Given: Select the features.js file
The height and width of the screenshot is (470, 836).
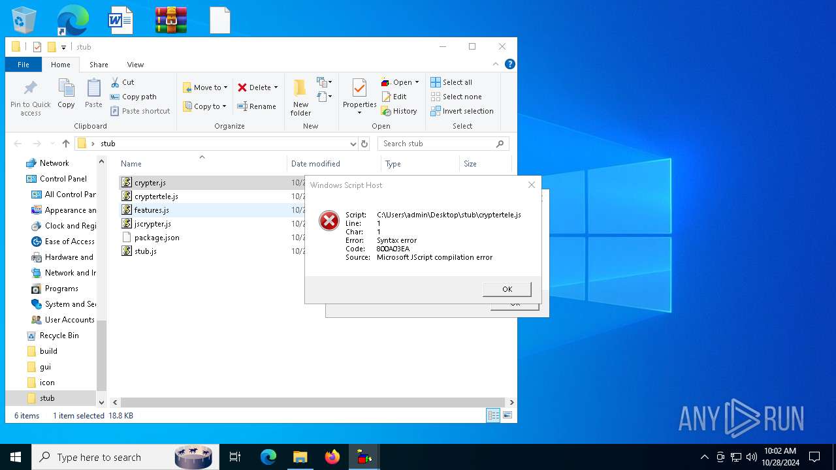Looking at the screenshot, I should tap(152, 210).
